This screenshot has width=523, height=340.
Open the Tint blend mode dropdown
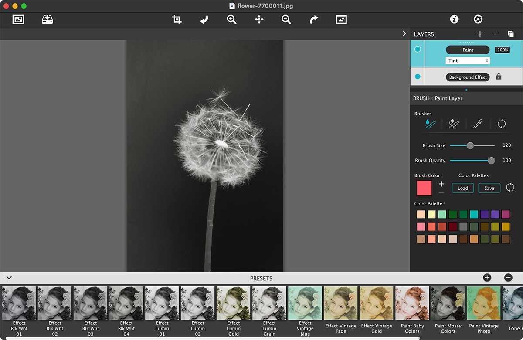pyautogui.click(x=468, y=61)
